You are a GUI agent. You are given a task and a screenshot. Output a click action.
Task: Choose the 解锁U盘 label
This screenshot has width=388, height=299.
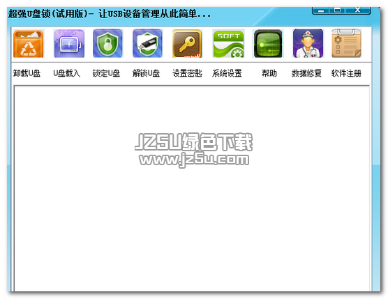pyautogui.click(x=147, y=73)
